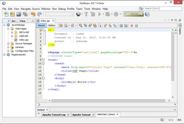Click the Undo arrow icon
The image size is (184, 124).
pos(33,14)
